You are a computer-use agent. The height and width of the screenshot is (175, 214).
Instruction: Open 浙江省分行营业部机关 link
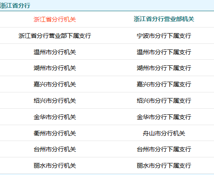[x=164, y=19]
